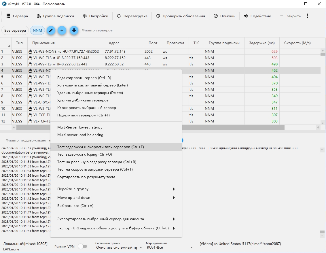Open Группа подписки toolbar item
326x253 pixels.
56,16
